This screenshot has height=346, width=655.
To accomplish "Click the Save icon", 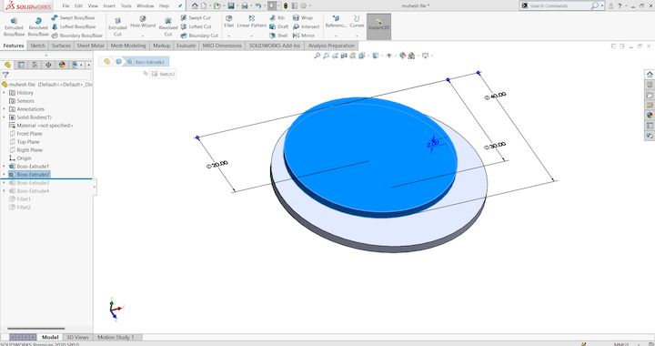I will point(230,5).
